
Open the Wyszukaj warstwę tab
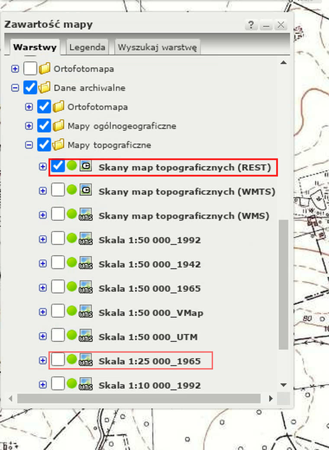[157, 47]
